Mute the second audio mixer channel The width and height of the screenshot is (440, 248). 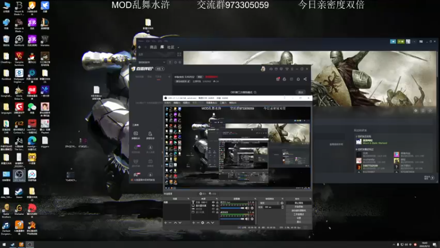(247, 219)
